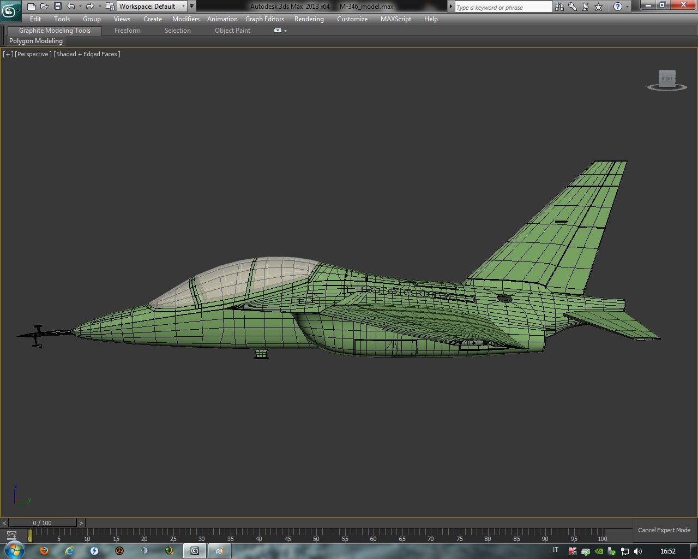Switch to the Object Paint ribbon tab
Viewport: 698px width, 559px height.
click(232, 31)
